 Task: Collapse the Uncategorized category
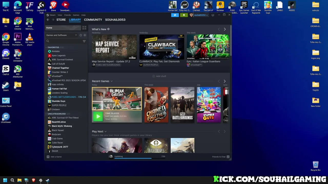(46, 114)
